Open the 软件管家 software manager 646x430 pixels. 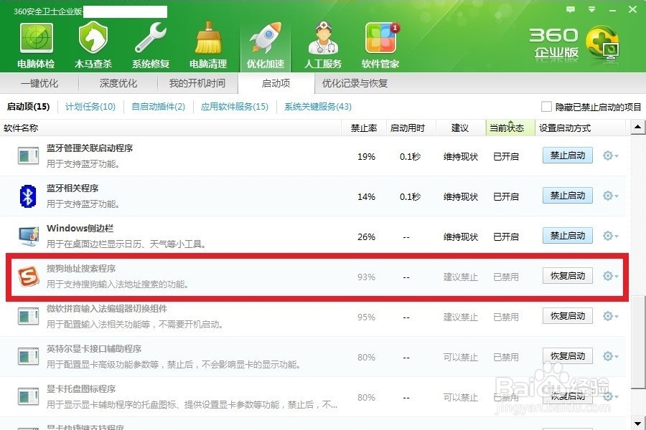click(x=380, y=41)
